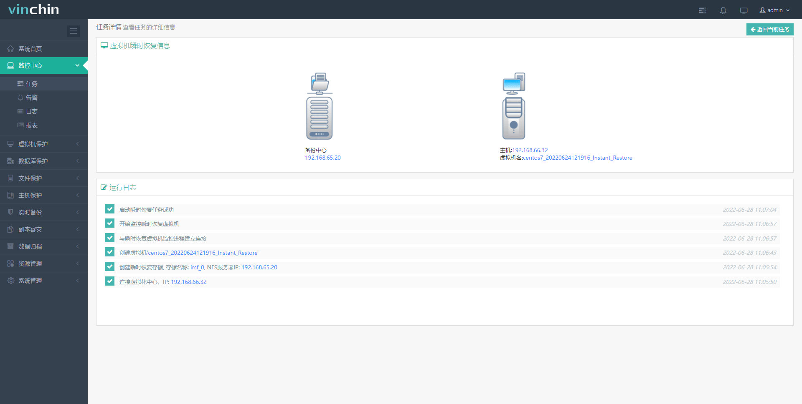Screen dimensions: 802x404
Task: Expand 主机保护 menu chevron
Action: (x=77, y=195)
